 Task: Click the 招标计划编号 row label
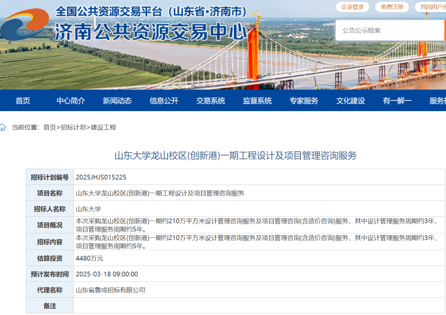coord(50,177)
